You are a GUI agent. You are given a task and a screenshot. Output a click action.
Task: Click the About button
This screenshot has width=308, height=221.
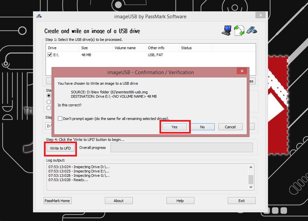point(119,201)
